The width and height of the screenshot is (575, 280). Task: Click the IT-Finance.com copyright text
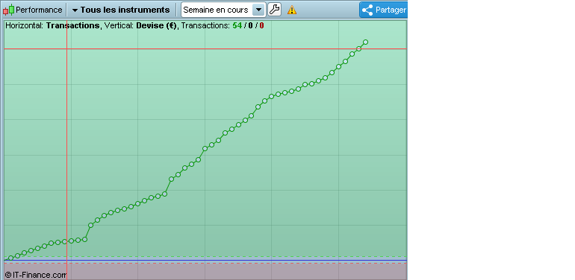[x=36, y=275]
